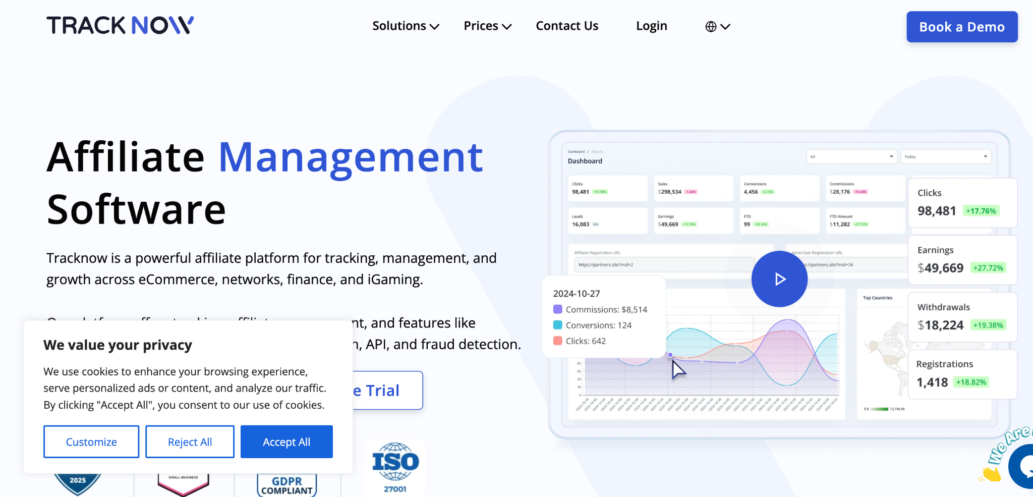This screenshot has width=1033, height=497.
Task: Play the dashboard demo video
Action: point(779,279)
